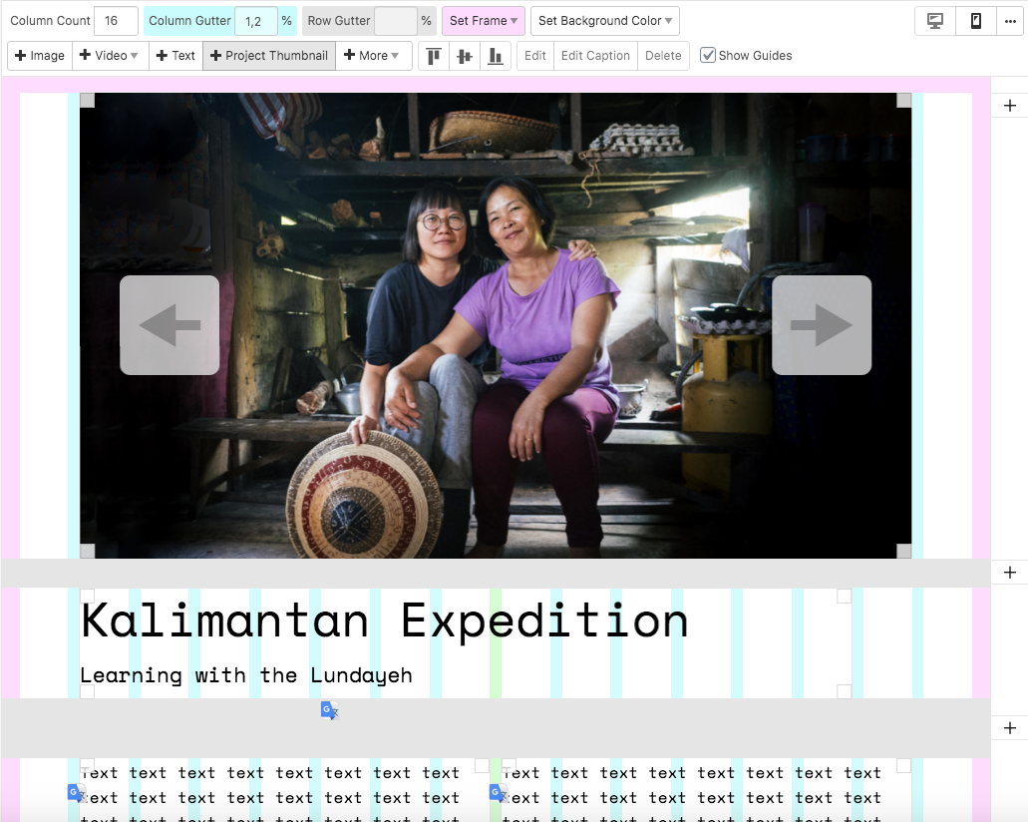
Task: Add a Project Thumbnail
Action: [x=269, y=56]
